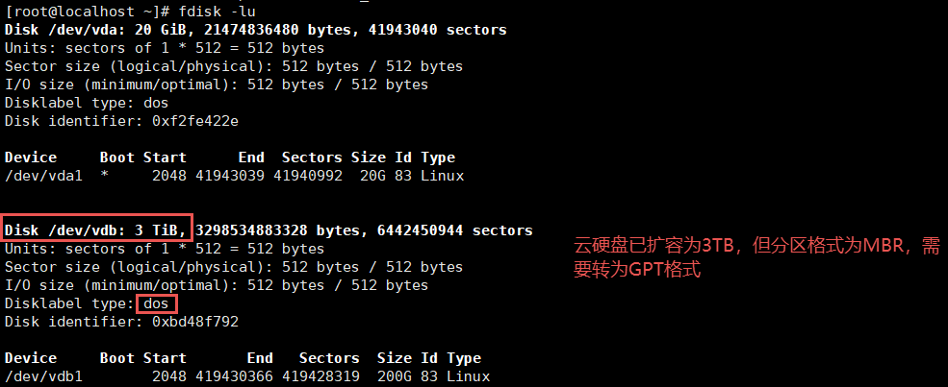The height and width of the screenshot is (387, 948).
Task: Click the /dev/vdb1 partition entry
Action: point(44,376)
